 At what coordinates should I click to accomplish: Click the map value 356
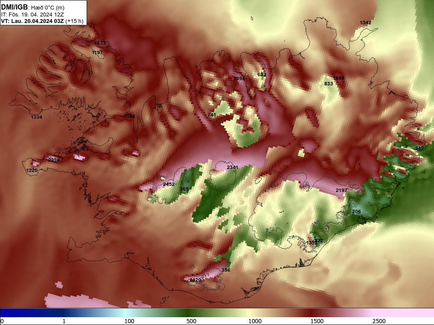[226, 270]
